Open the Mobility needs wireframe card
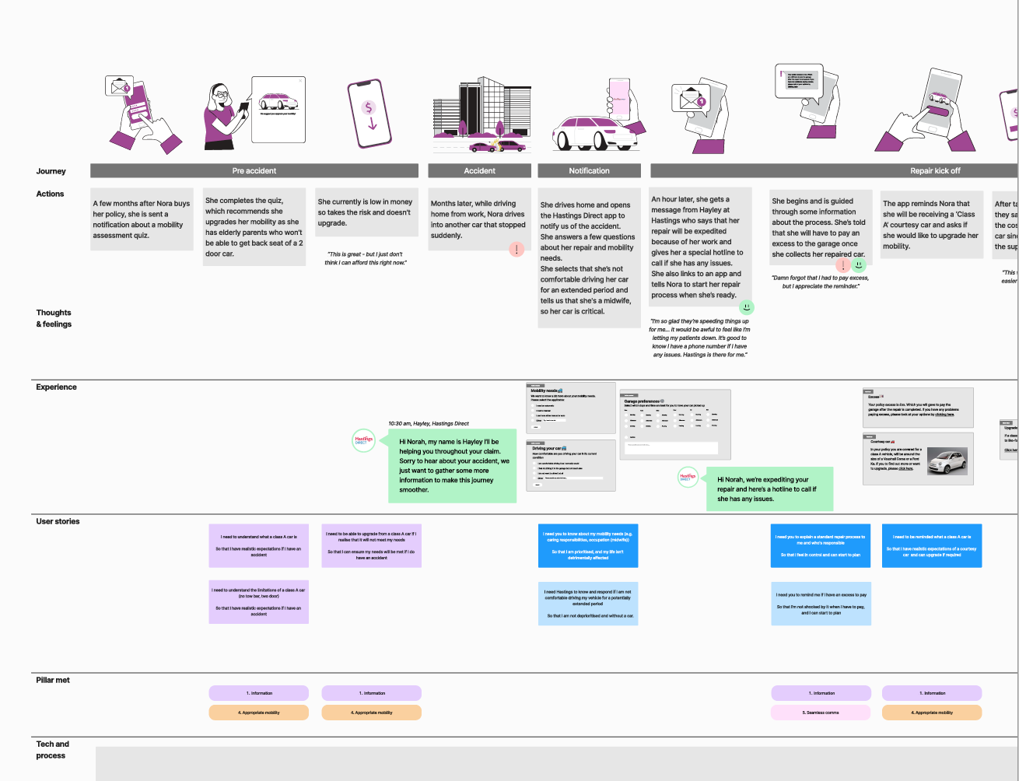Image resolution: width=1019 pixels, height=781 pixels. [569, 408]
